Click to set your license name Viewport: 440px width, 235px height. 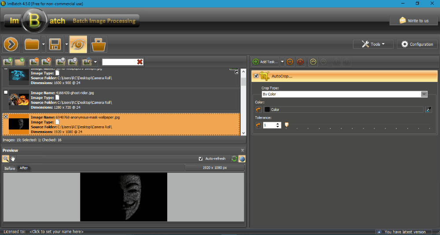[56, 232]
